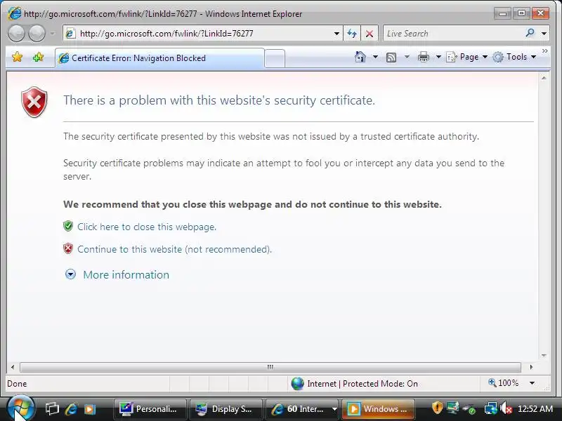Expand the More information section arrow
The image size is (562, 421).
click(x=70, y=274)
